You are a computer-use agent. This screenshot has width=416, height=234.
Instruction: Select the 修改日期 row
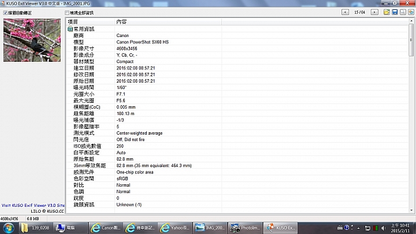[x=237, y=75]
